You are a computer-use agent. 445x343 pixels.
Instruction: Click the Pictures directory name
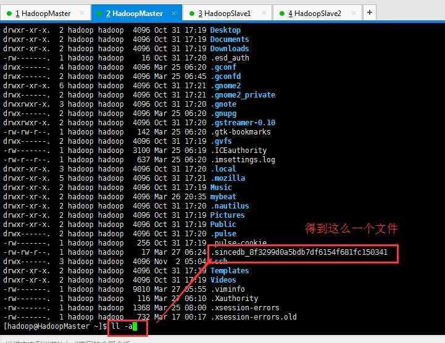click(x=227, y=215)
